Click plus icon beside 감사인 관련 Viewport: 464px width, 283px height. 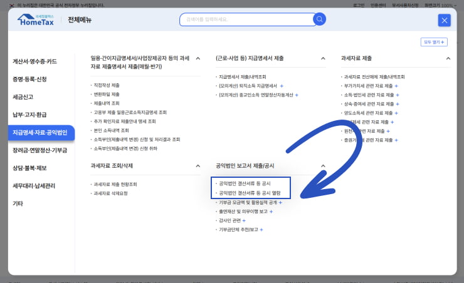tap(243, 221)
